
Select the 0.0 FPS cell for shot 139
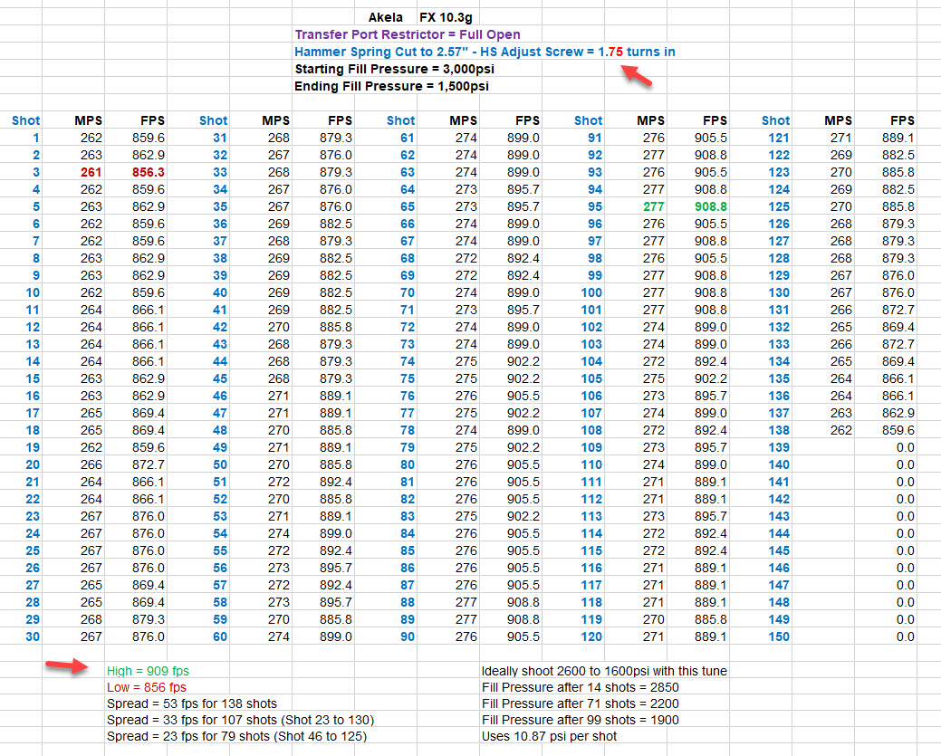pos(906,447)
